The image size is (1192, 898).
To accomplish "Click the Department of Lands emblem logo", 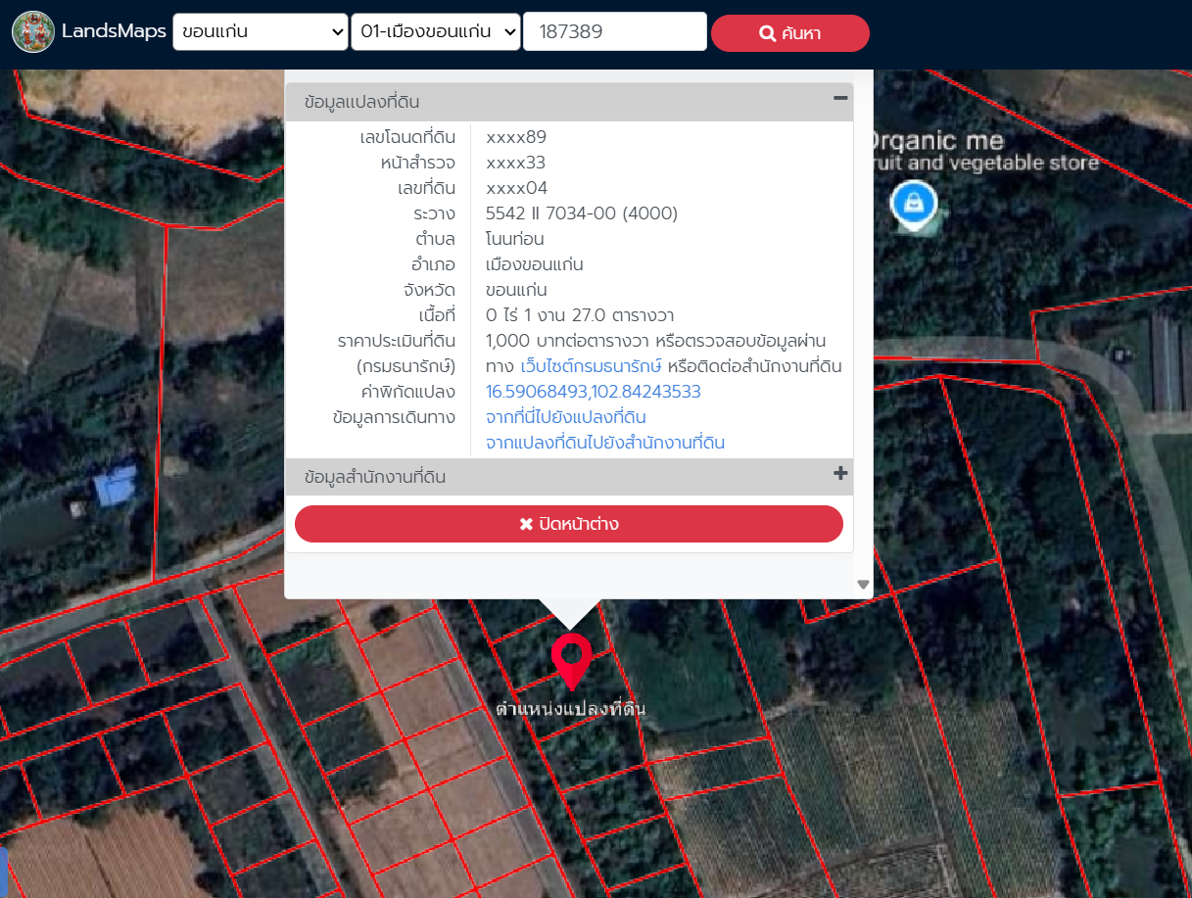I will (x=33, y=32).
